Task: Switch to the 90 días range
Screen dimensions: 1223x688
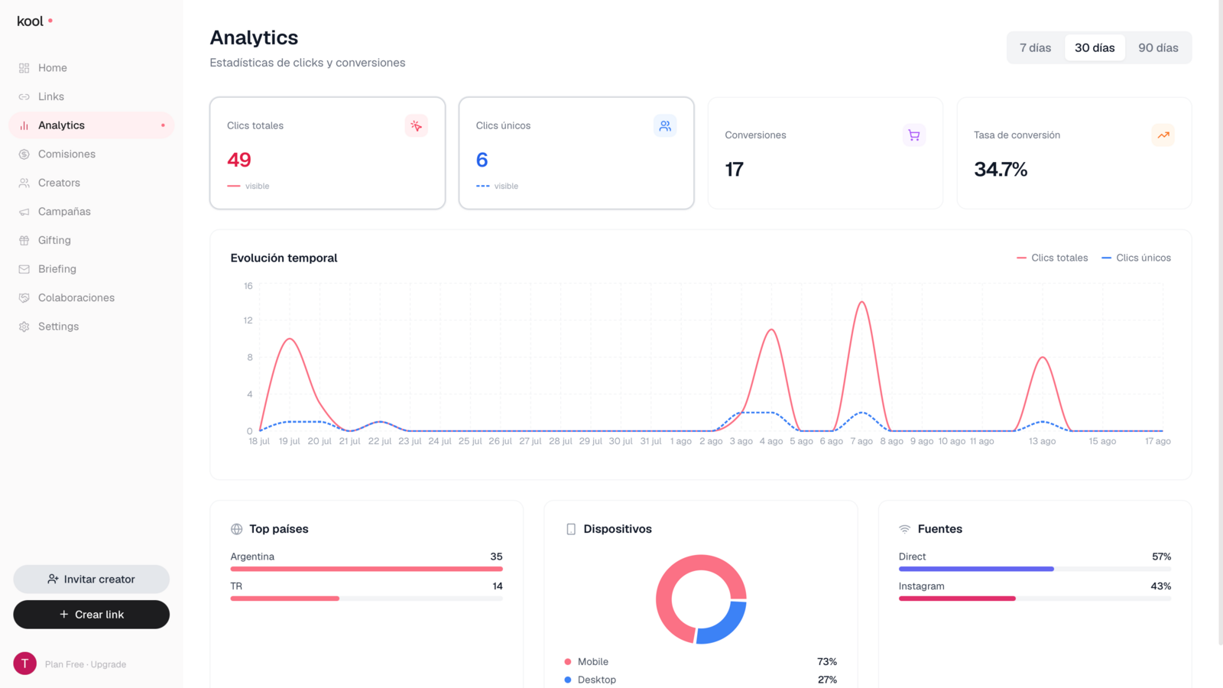Action: pyautogui.click(x=1158, y=47)
